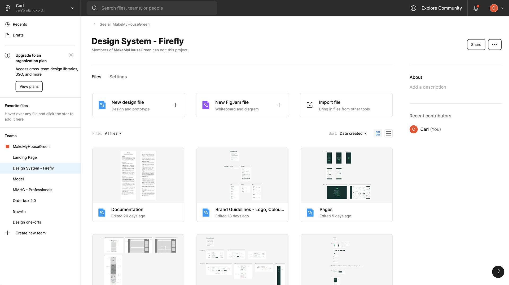
Task: Click the Figma logo icon
Action: coord(8,8)
